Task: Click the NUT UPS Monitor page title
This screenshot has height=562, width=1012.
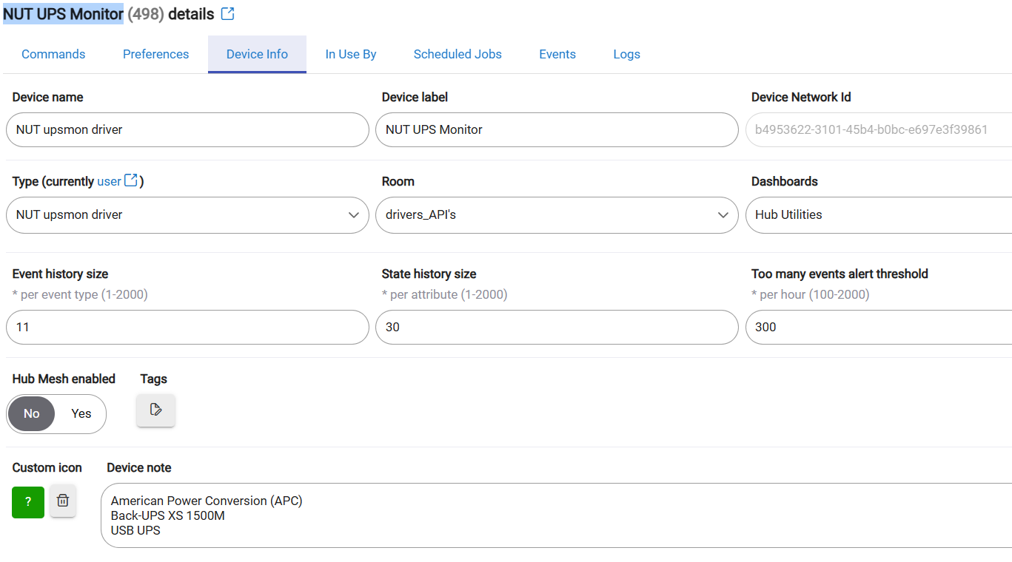Action: point(63,14)
